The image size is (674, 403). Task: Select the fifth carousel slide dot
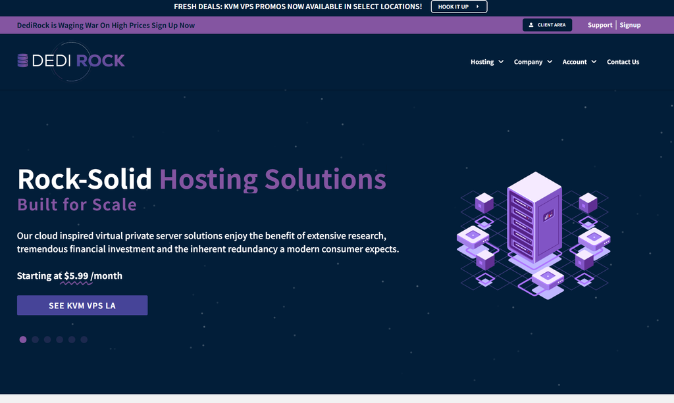pos(72,339)
